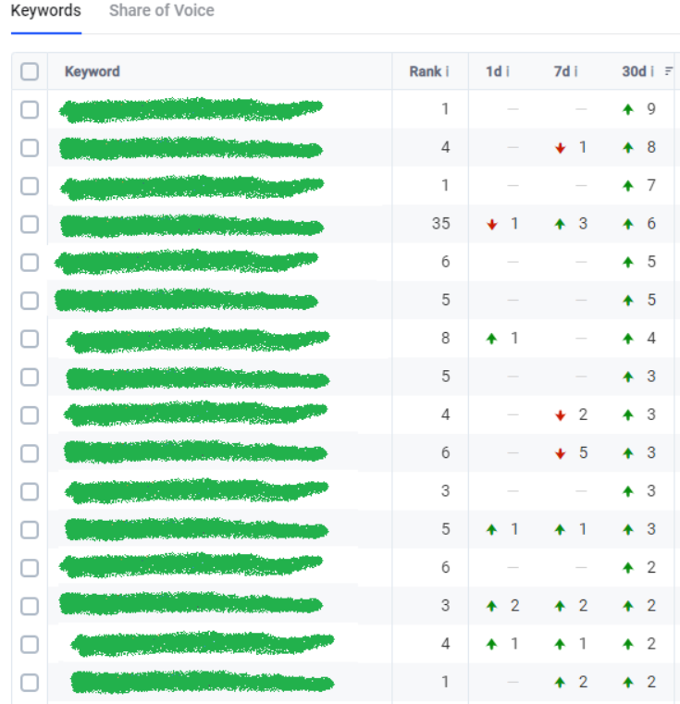
Task: Click the info icon next to 1d
Action: [x=507, y=71]
